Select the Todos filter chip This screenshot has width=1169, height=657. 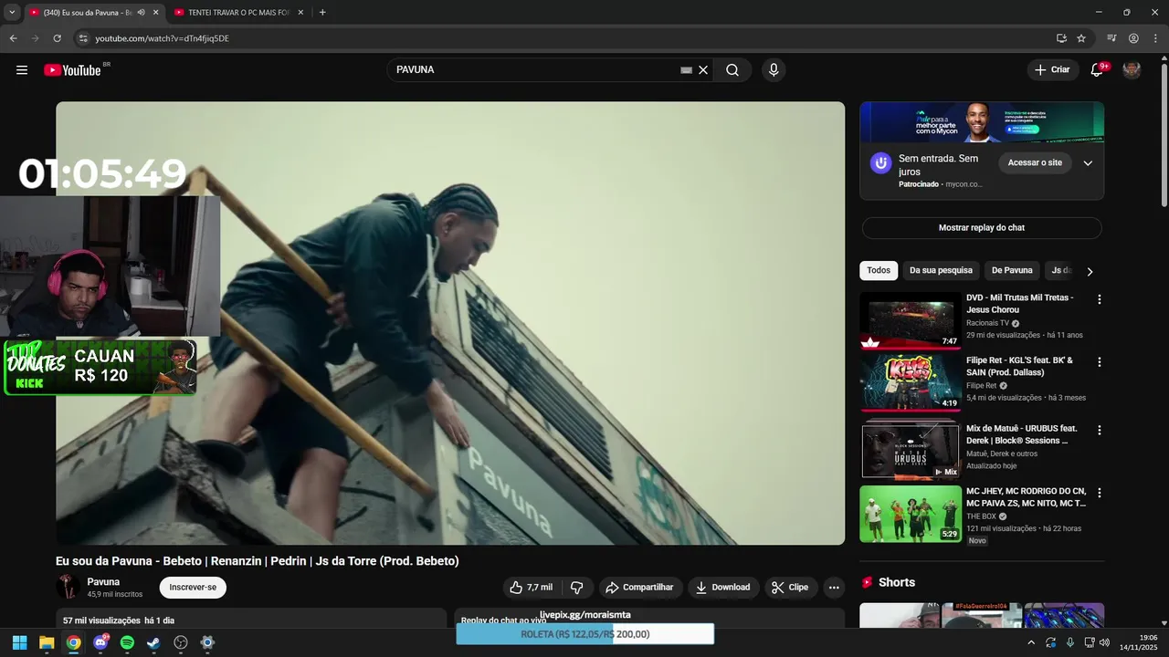point(879,270)
